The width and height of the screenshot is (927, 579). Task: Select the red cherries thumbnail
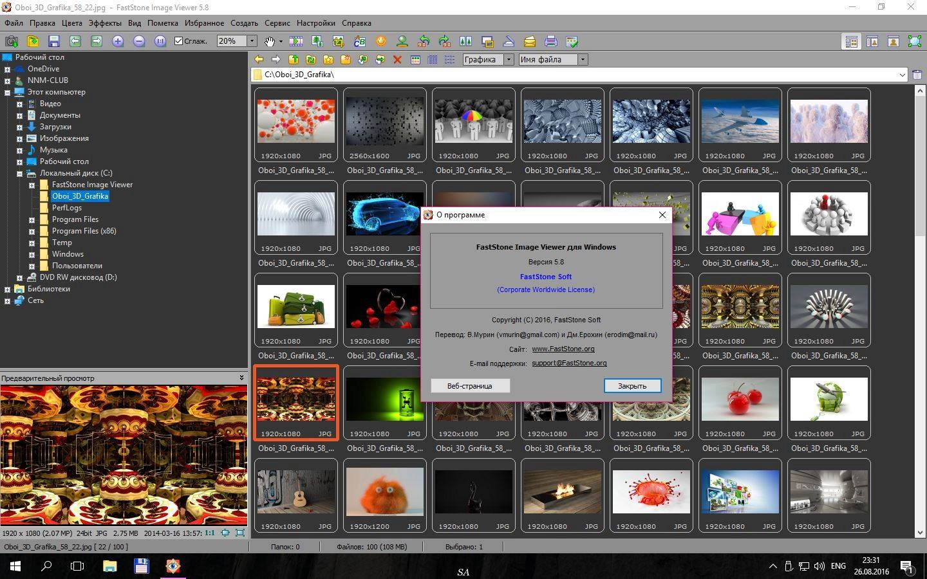740,400
